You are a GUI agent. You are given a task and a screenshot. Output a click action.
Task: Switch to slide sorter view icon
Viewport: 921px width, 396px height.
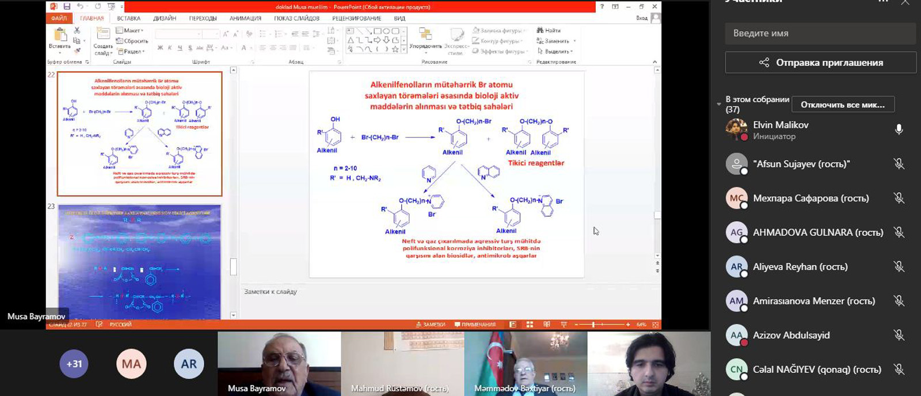click(530, 325)
